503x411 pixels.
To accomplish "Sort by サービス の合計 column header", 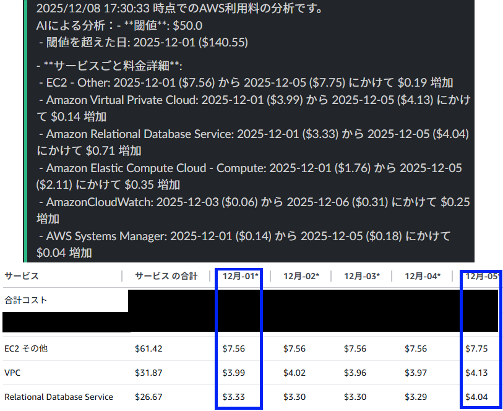I will coord(166,276).
